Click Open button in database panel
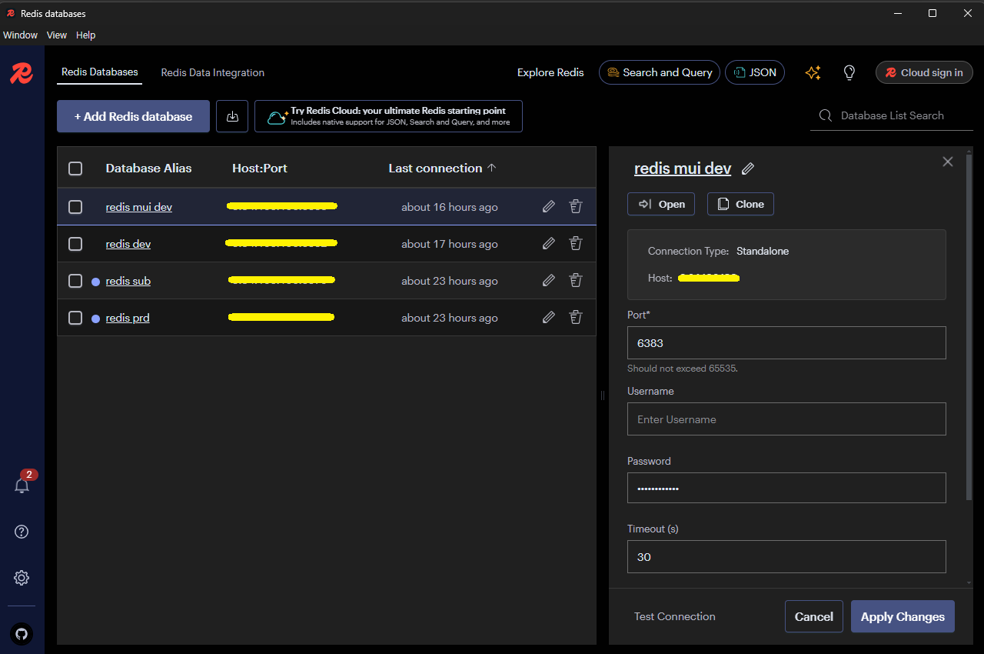 click(x=661, y=204)
